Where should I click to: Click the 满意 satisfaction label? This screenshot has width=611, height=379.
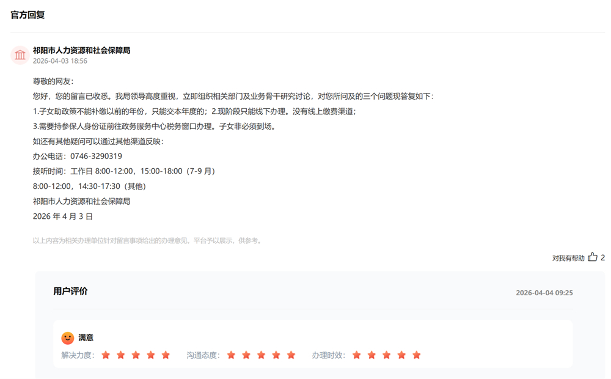pyautogui.click(x=86, y=337)
